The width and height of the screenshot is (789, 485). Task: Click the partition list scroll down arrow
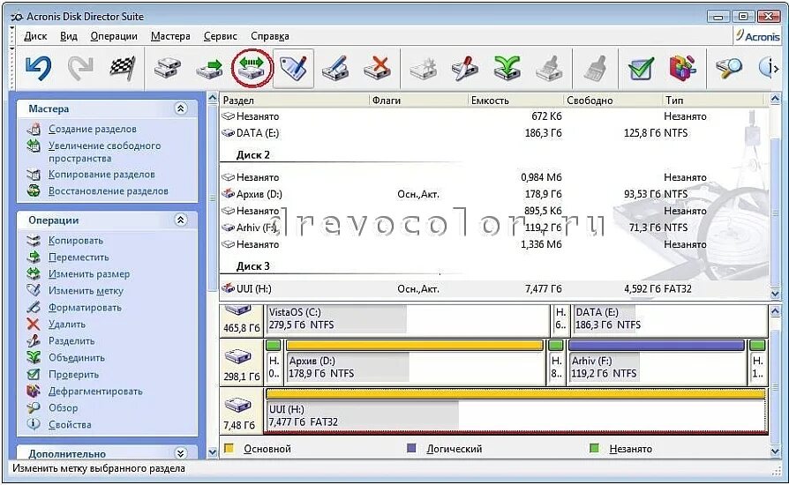click(775, 294)
